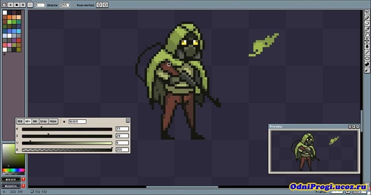Pick the pink palette swatch
371x195 pixels.
coord(10,45)
